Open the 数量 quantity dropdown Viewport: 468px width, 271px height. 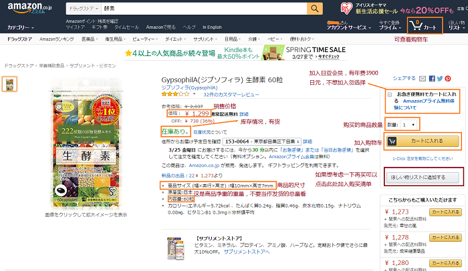click(x=408, y=125)
